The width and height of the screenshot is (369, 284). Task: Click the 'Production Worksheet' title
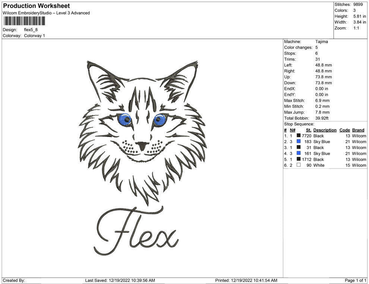click(x=37, y=6)
